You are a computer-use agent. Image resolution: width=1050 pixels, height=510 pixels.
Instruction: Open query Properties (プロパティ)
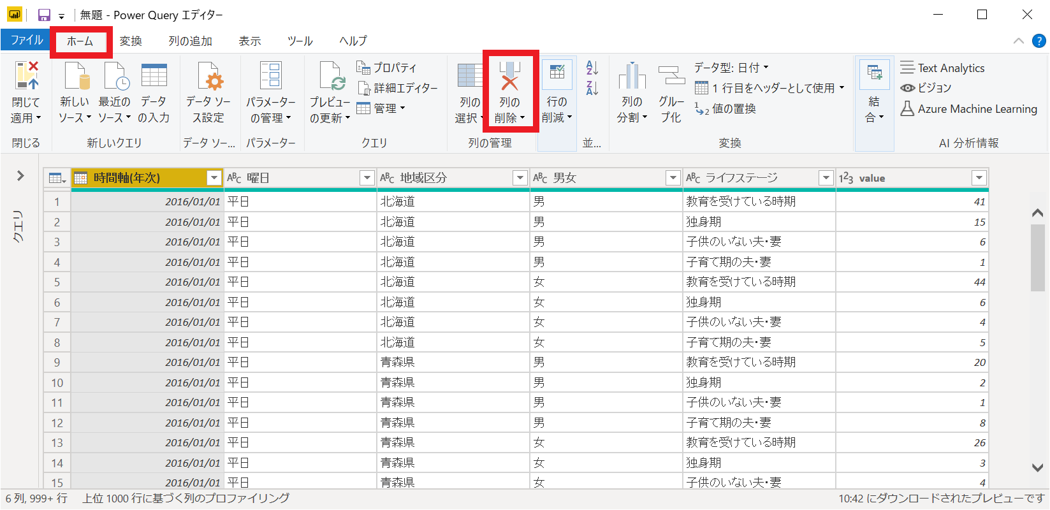point(387,68)
